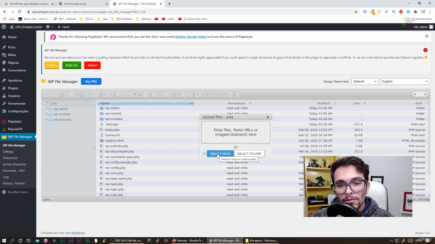Open the English language dropdown
Image resolution: width=435 pixels, height=244 pixels.
[x=405, y=81]
